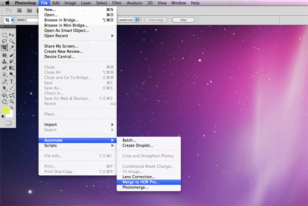Open the pixels/inch resolution units dropdown
308x206 pixels.
point(128,20)
